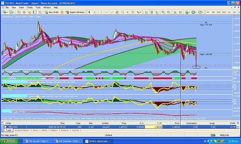Click the highlighted T/P value 1.36030
The width and height of the screenshot is (241, 144).
point(154,127)
